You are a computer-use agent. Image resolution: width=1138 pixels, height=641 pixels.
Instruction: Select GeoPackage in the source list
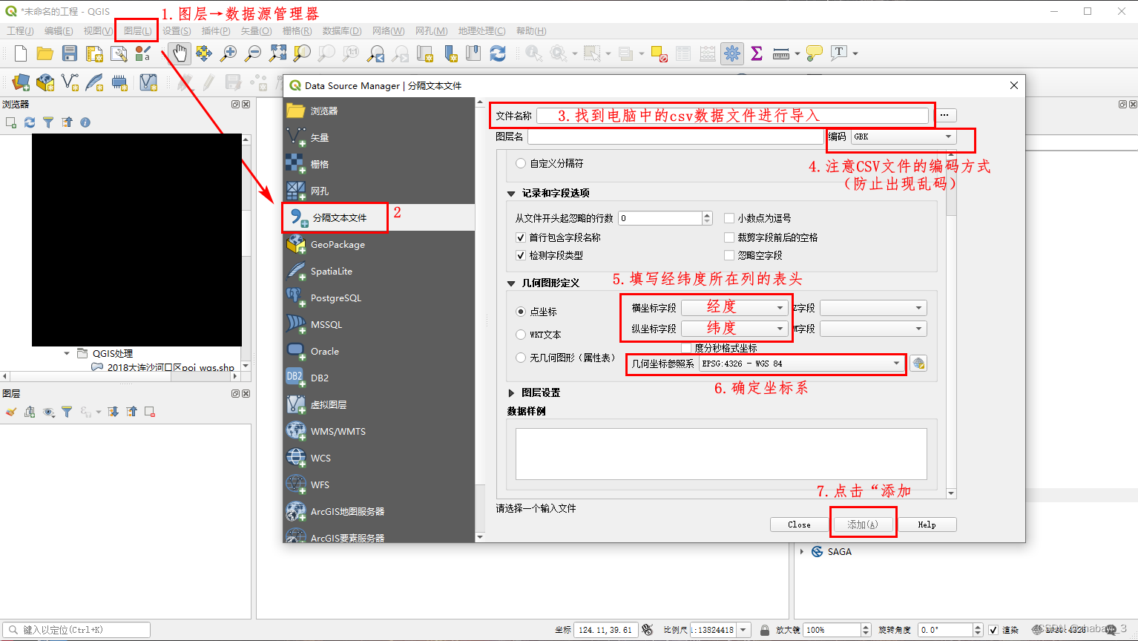[379, 244]
